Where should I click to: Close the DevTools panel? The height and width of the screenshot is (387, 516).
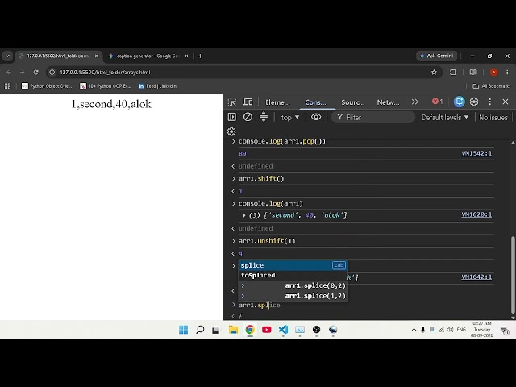click(506, 102)
